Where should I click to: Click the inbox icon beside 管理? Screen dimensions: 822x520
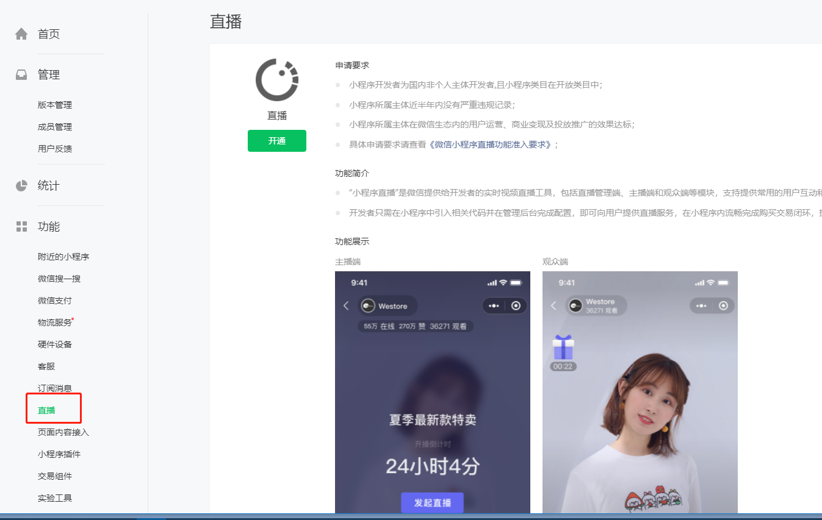pyautogui.click(x=21, y=75)
